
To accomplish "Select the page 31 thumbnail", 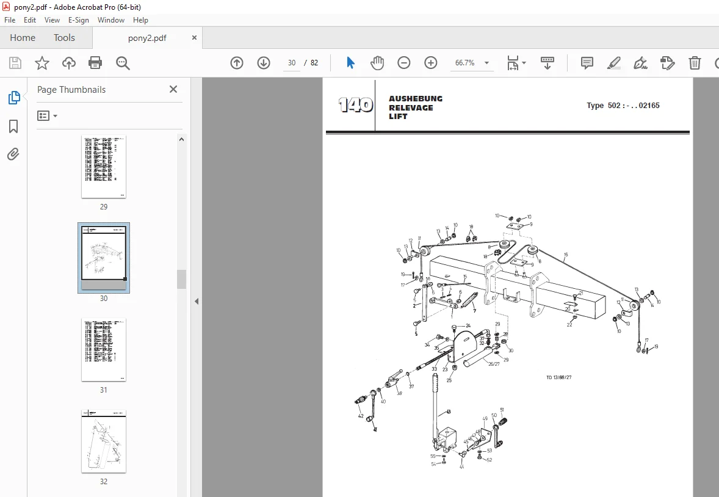I will tap(104, 350).
